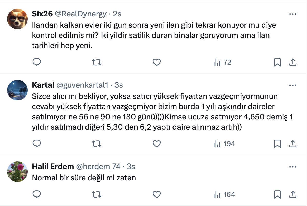Open @RealDynergy profile handle
The image size is (307, 206).
click(x=81, y=14)
